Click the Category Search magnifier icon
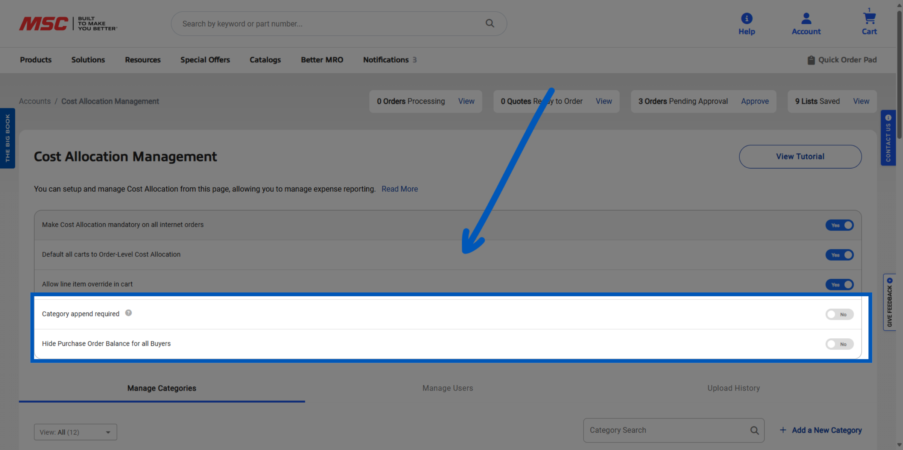The image size is (903, 450). 754,430
